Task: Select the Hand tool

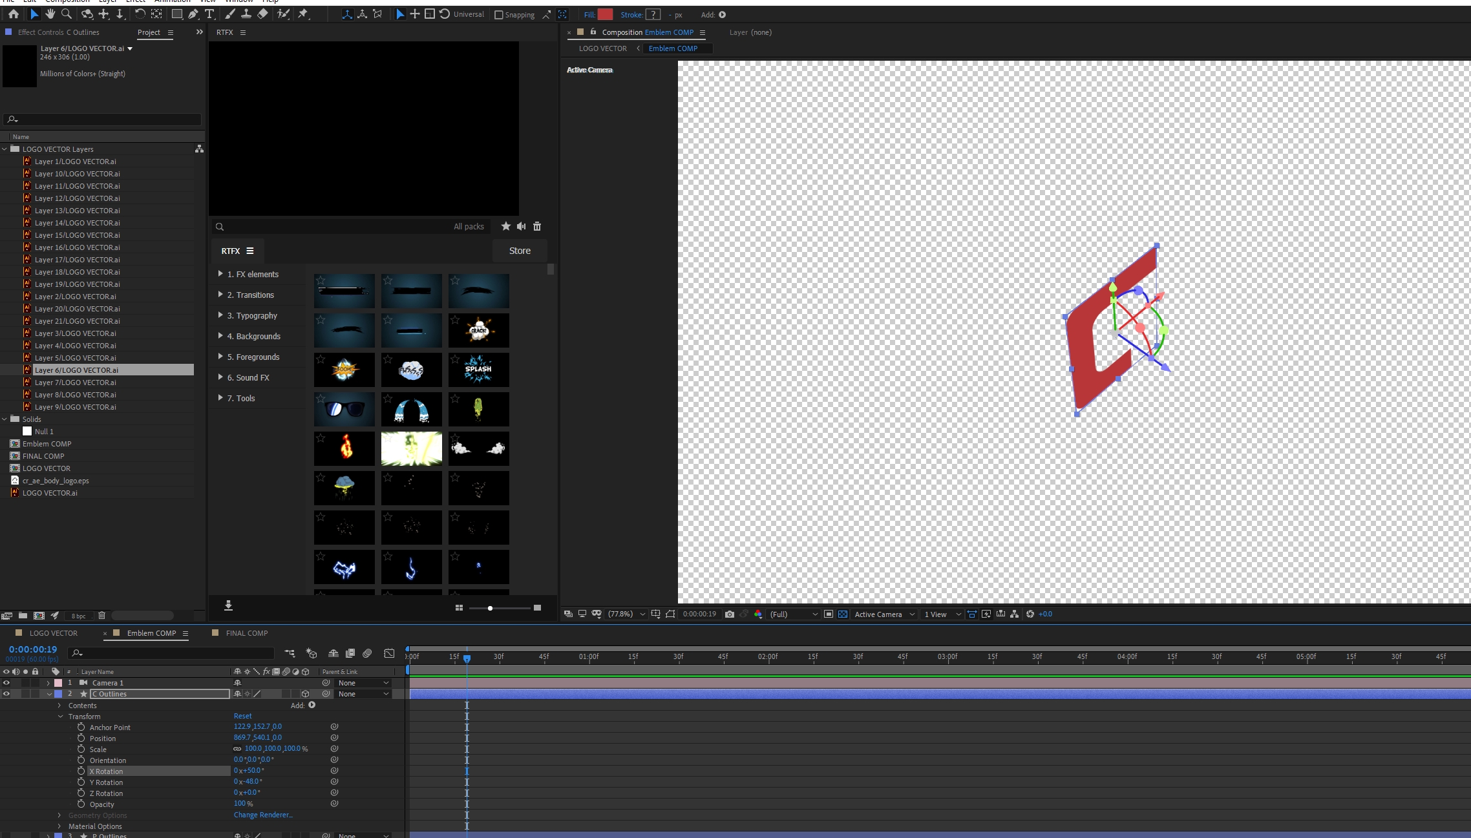Action: coord(50,14)
